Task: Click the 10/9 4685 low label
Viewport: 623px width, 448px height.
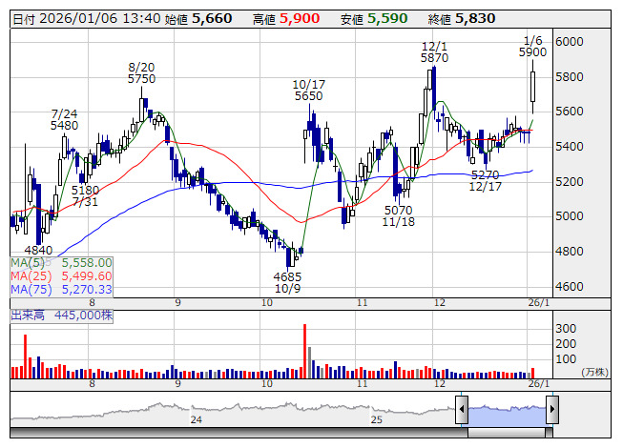Action: point(287,283)
